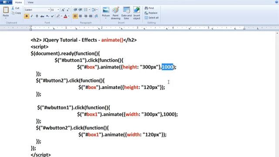Cut the selected text
This screenshot has height=157, width=279.
pos(15,8)
